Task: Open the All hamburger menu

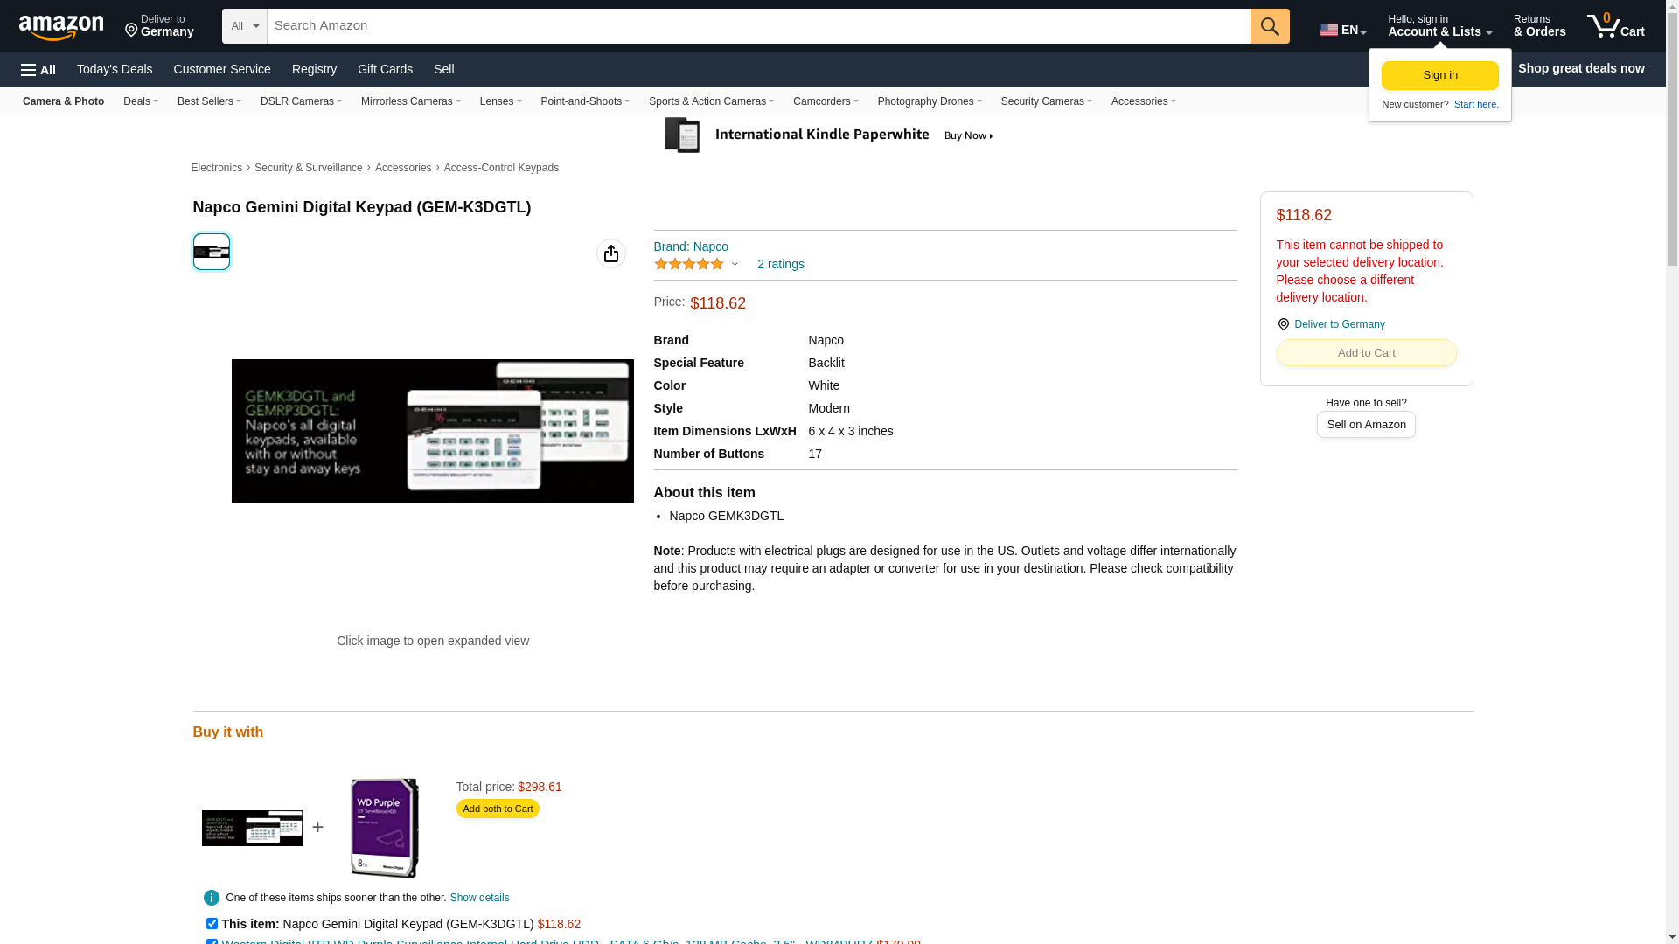Action: pyautogui.click(x=38, y=69)
